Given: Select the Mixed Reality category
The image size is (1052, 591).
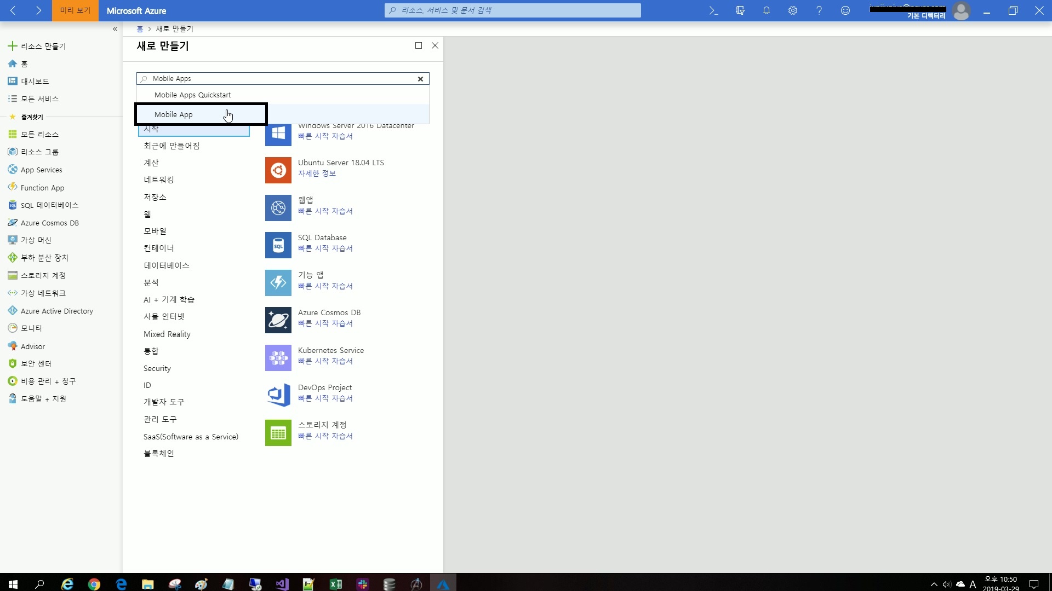Looking at the screenshot, I should click(x=167, y=334).
